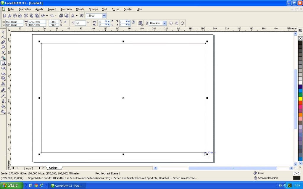Image resolution: width=303 pixels, height=189 pixels.
Task: Go to first page in navigator
Action: (13, 168)
